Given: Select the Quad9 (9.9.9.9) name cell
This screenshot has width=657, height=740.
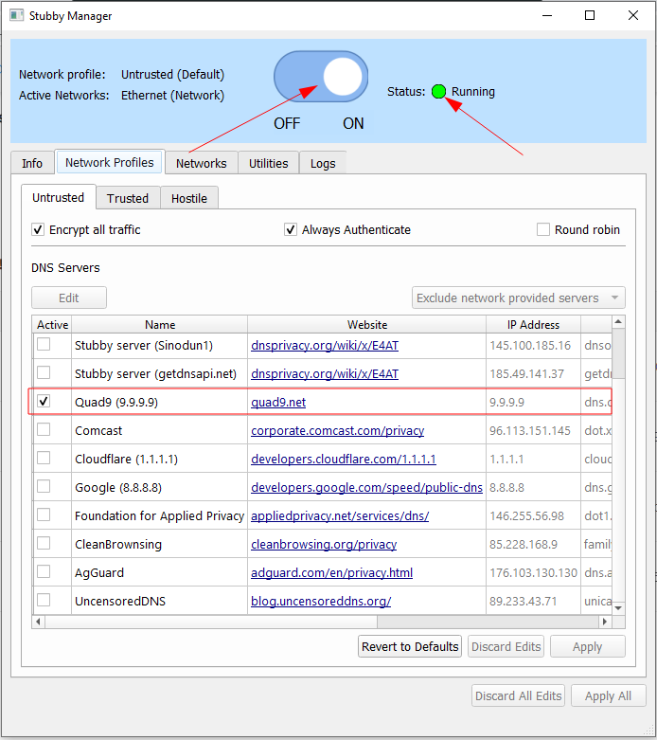Looking at the screenshot, I should pos(159,402).
